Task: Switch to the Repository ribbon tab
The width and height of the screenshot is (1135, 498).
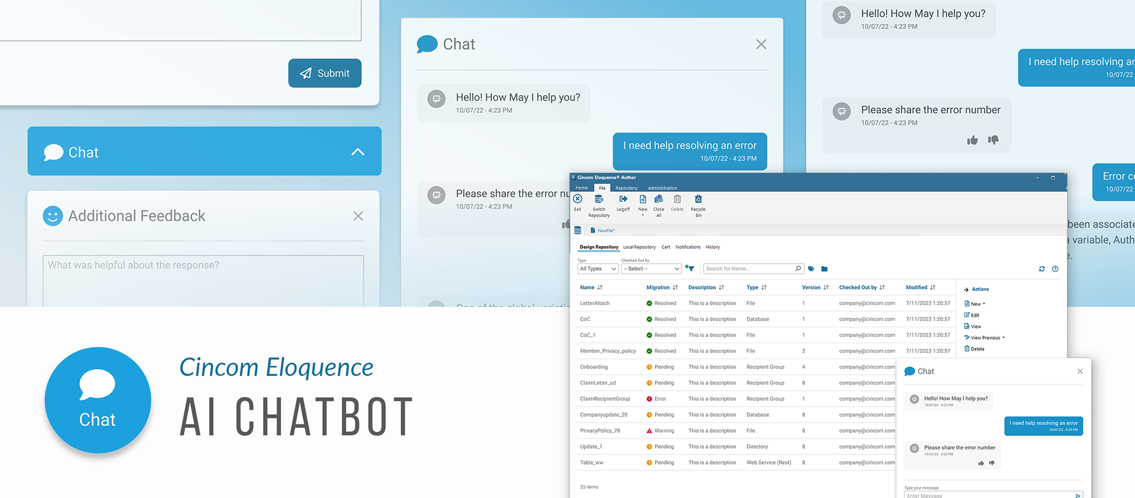Action: click(x=626, y=188)
